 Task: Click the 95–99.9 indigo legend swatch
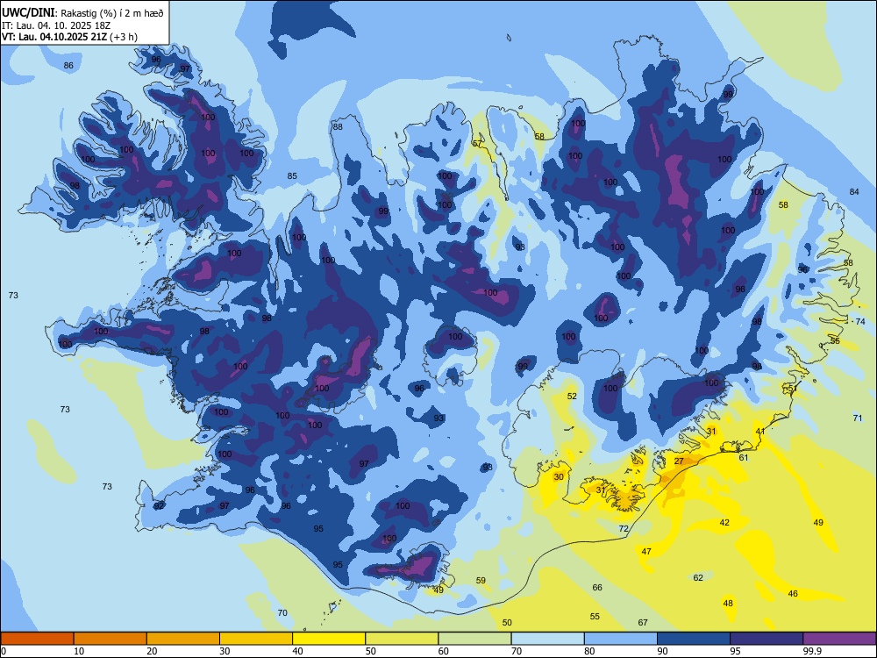[766, 639]
